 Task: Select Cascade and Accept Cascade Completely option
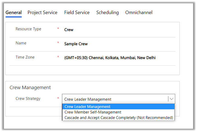119,118
